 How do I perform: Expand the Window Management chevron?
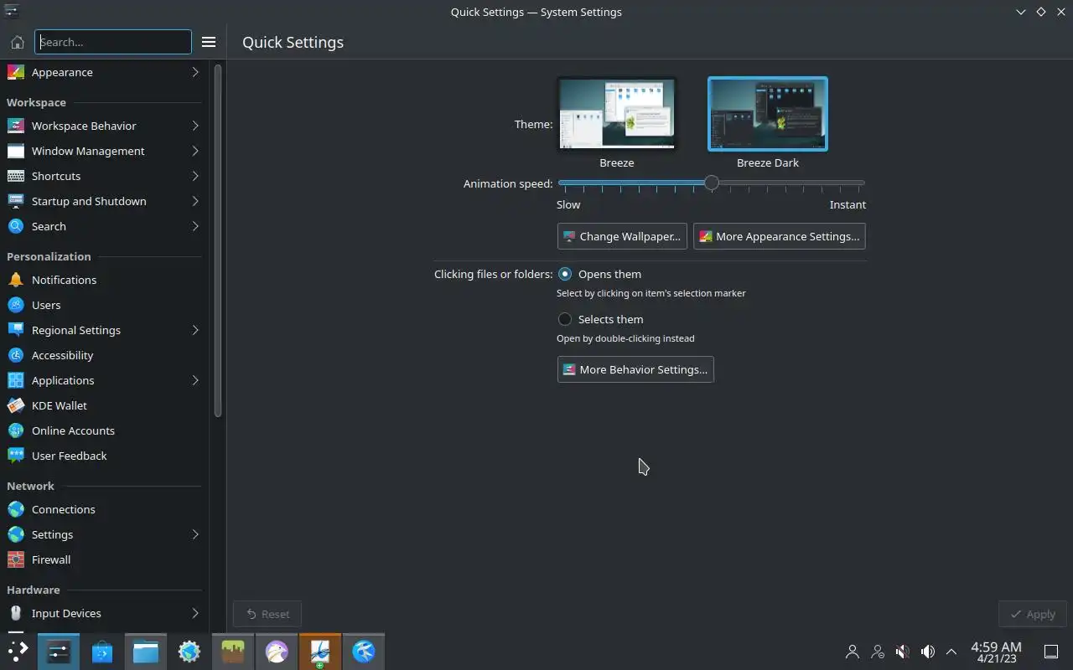tap(195, 151)
